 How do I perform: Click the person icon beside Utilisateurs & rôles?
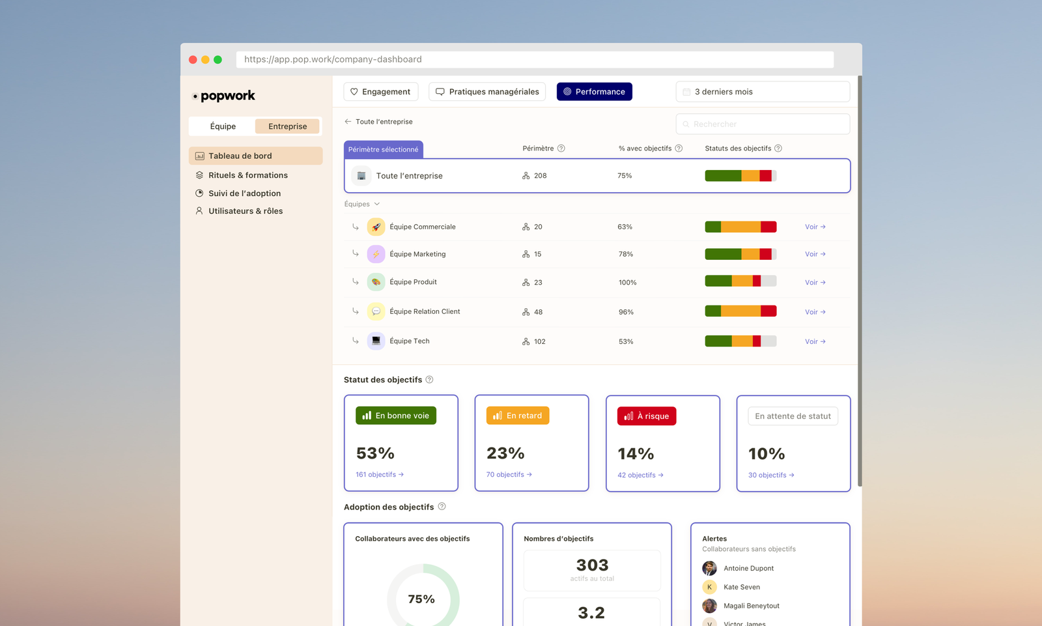pyautogui.click(x=199, y=210)
